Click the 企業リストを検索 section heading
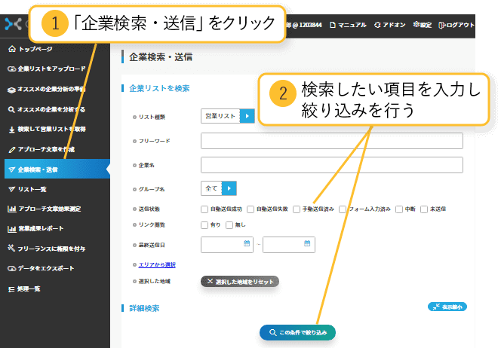This screenshot has height=348, width=501. [x=159, y=88]
